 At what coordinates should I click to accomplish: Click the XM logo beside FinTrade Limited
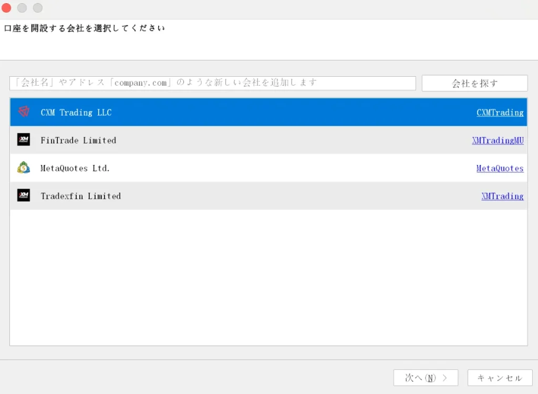[x=23, y=140]
